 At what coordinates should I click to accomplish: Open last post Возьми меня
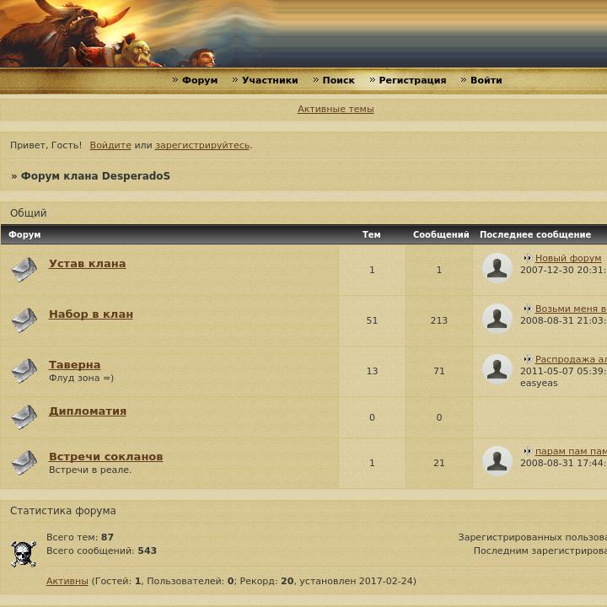tap(571, 309)
